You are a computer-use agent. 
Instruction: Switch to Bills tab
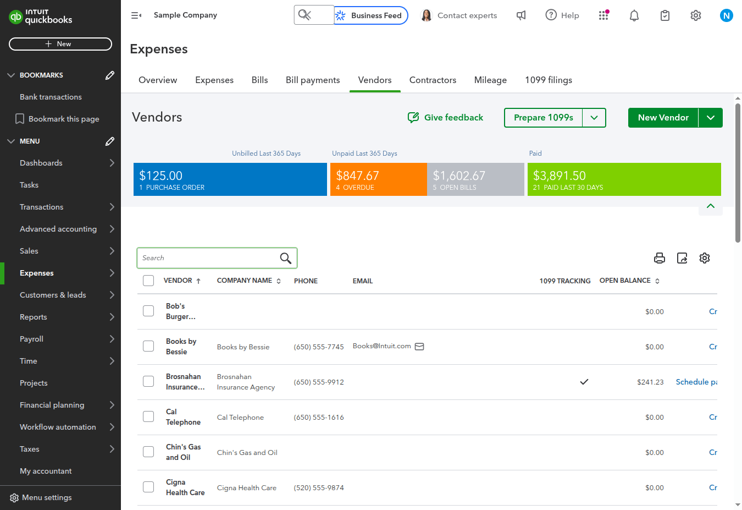click(260, 80)
